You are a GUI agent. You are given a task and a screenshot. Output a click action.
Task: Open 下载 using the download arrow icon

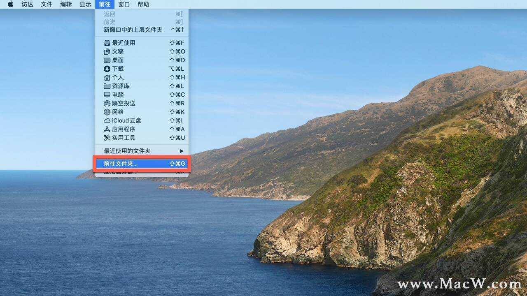[x=107, y=69]
